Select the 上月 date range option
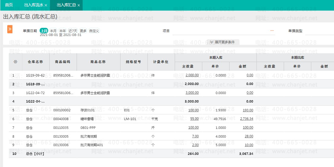 pos(44,31)
